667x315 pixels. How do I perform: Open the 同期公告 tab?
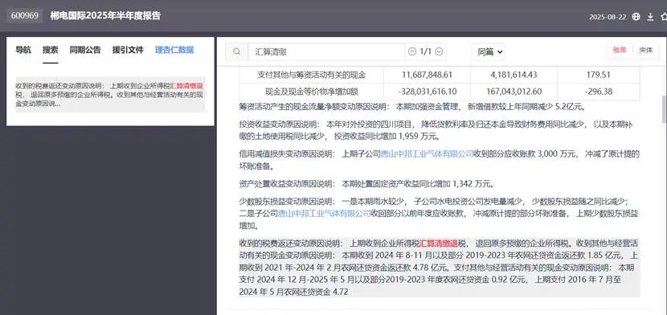(85, 50)
